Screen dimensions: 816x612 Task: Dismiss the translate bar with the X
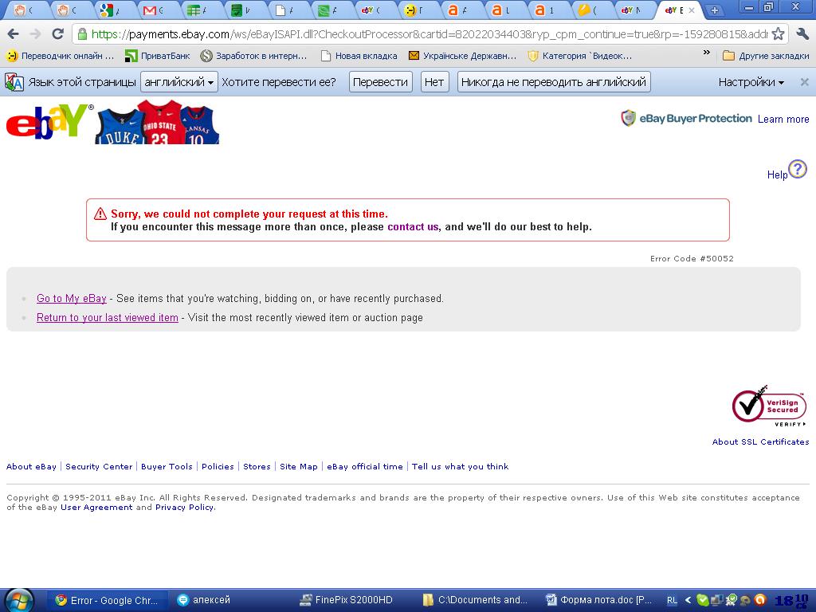[805, 82]
